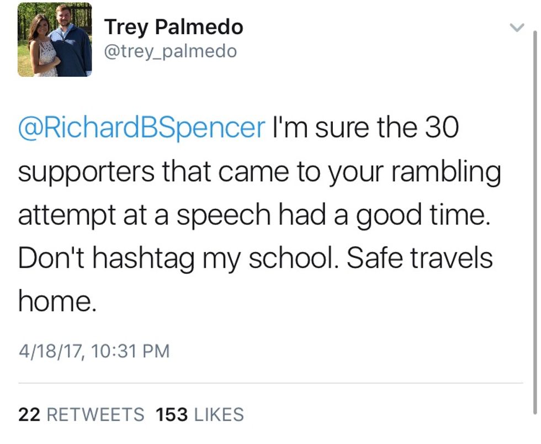Viewport: 541px width, 444px height.
Task: Click the phrase "Safe travels" in the tweet
Action: [420, 258]
